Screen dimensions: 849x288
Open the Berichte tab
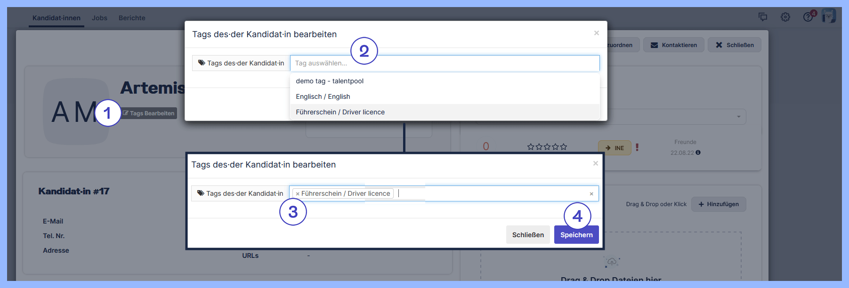tap(132, 18)
